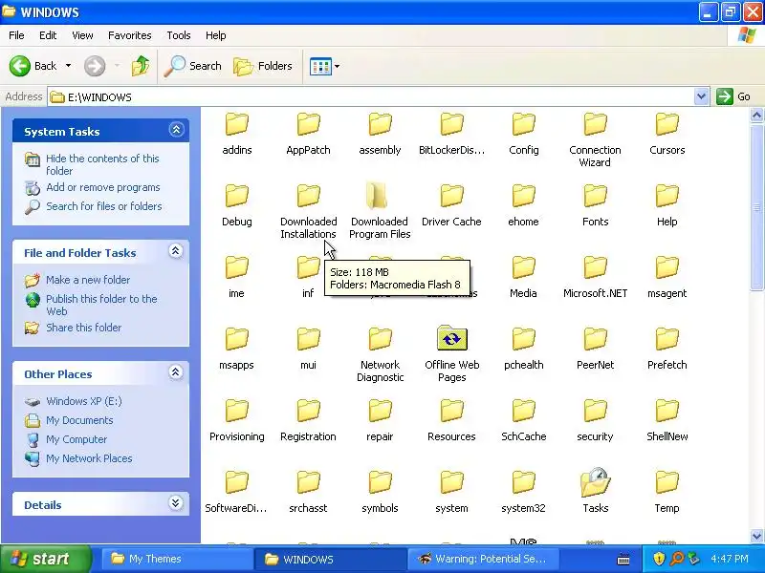Click the E:\WINDOWS address field

[371, 97]
